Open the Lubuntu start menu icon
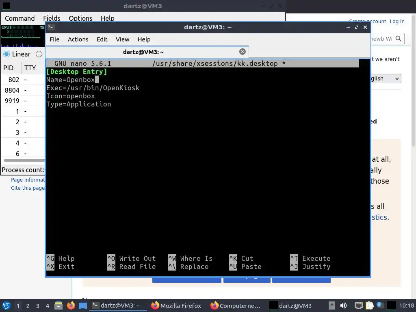 [6, 305]
